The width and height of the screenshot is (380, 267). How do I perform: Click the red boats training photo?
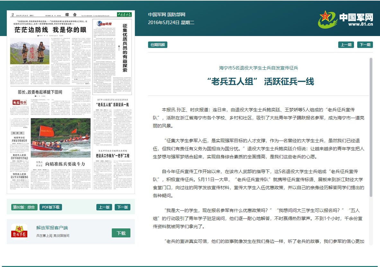[61, 138]
